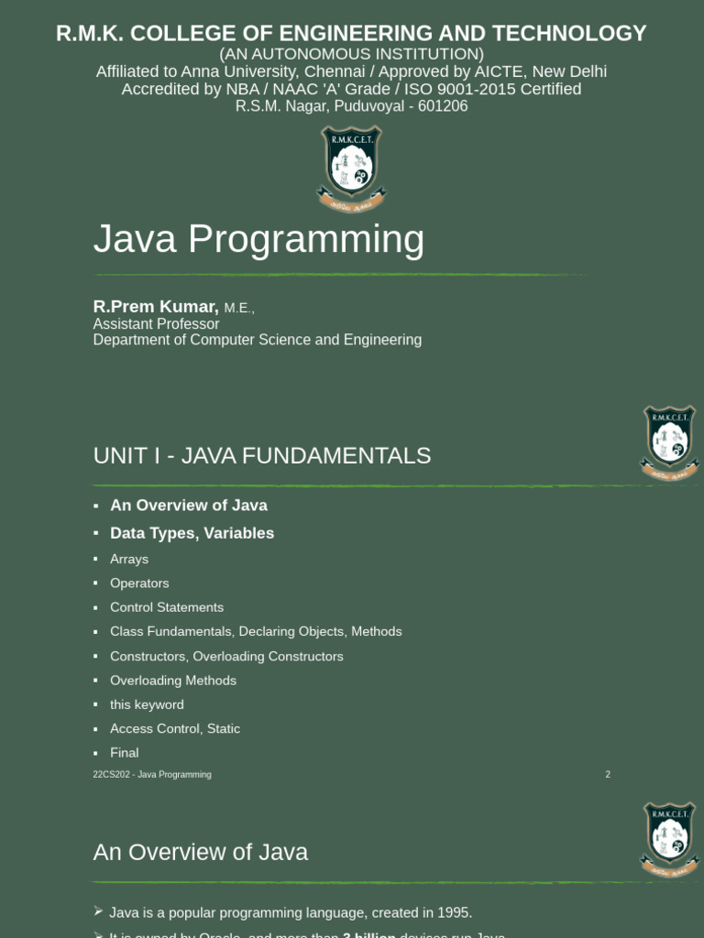Viewport: 704px width, 938px height.
Task: Click the 'Assistant Professor' line
Action: 156,323
